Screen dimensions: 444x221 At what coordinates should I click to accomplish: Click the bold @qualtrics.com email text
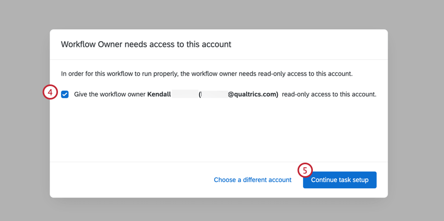(253, 94)
